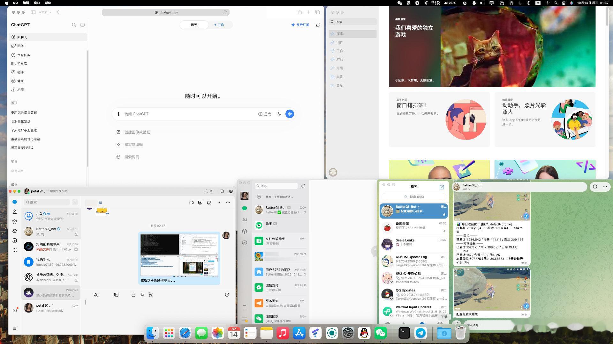Click the volume icon in macOS menu bar
Screen dimensions: 613x344
pyautogui.click(x=482, y=3)
